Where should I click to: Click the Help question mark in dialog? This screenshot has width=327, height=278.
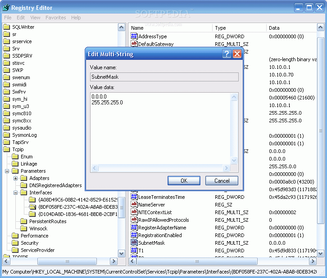click(227, 54)
